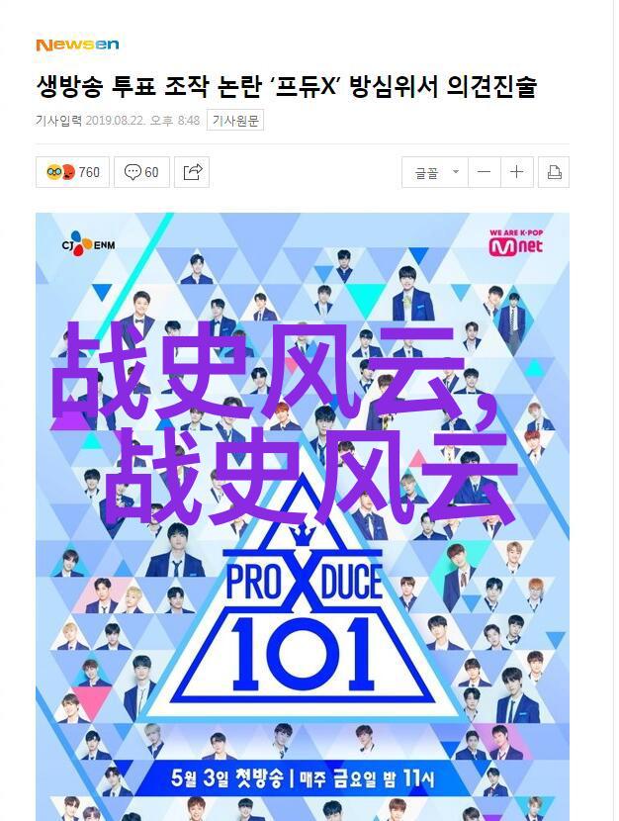This screenshot has height=821, width=619.
Task: Click the share article icon
Action: pyautogui.click(x=192, y=172)
